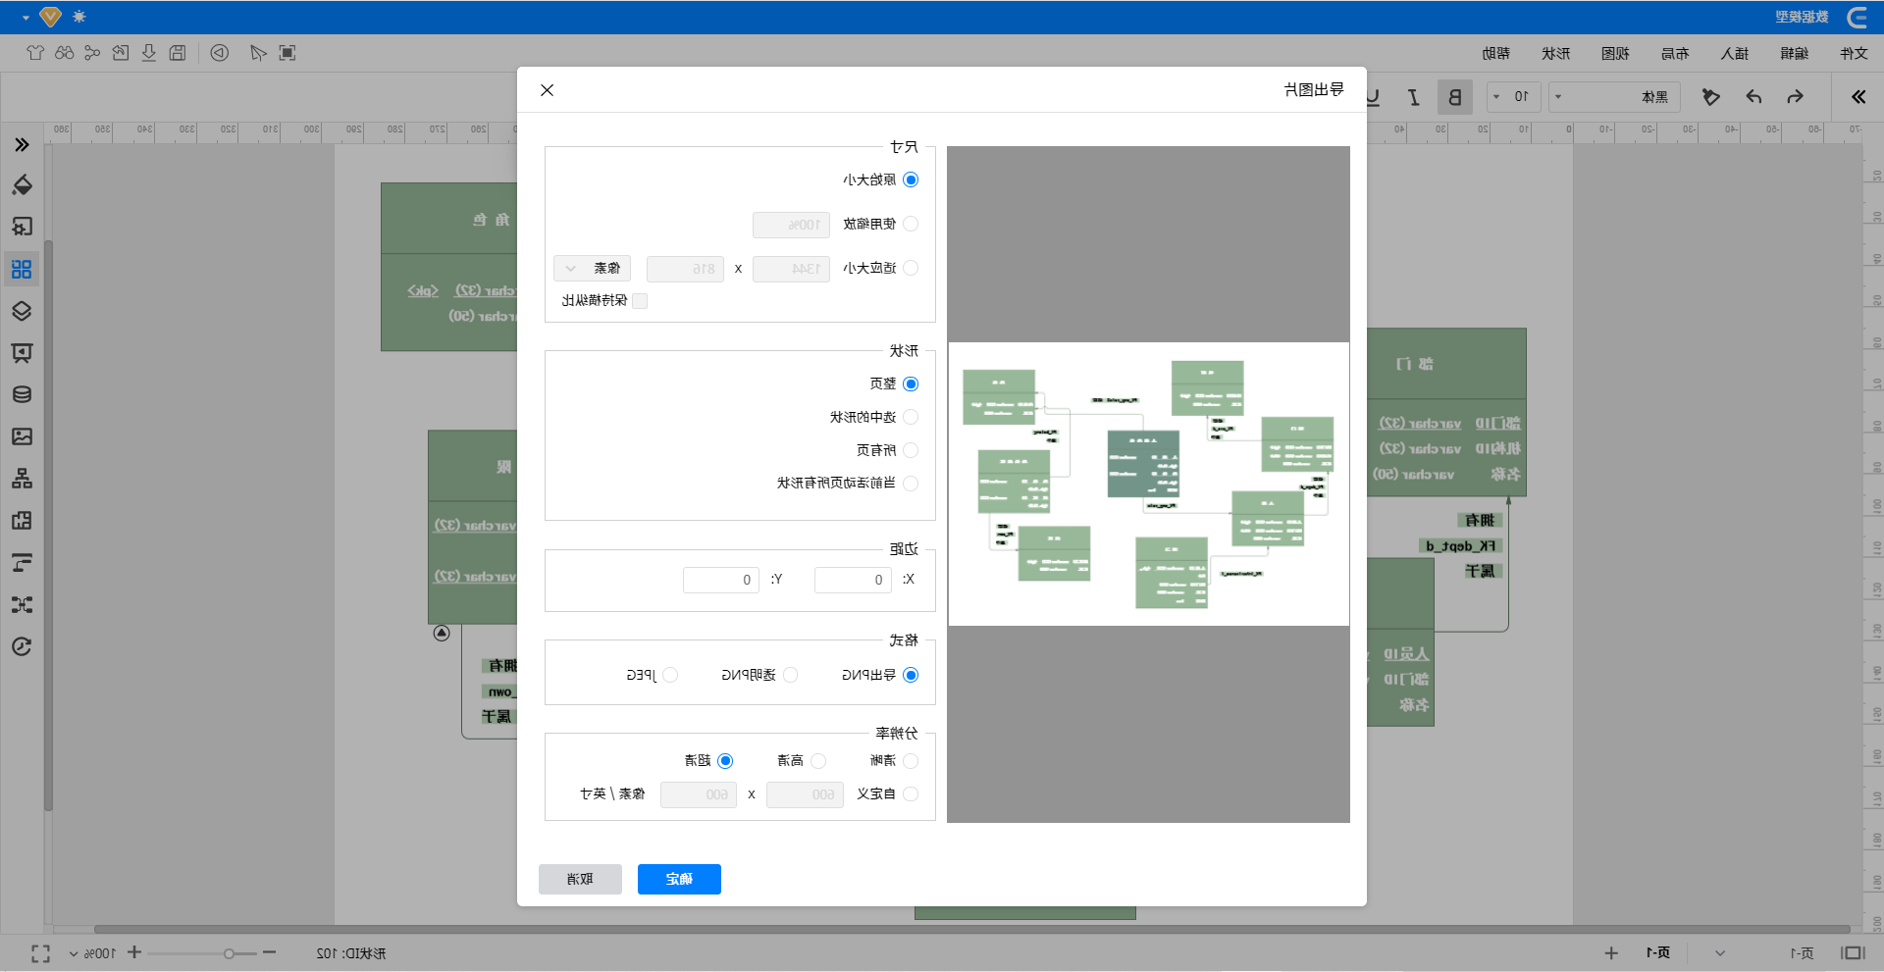Open the puzzle plugin sidebar icon
Image resolution: width=1884 pixels, height=972 pixels.
(22, 521)
